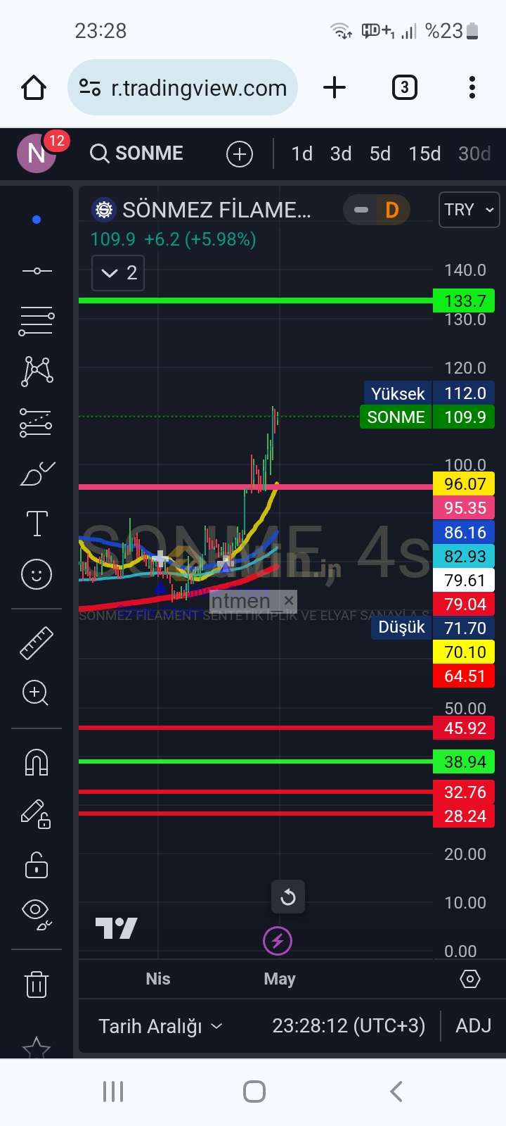The image size is (506, 1126).
Task: Click the red 28.24 line label
Action: [465, 816]
